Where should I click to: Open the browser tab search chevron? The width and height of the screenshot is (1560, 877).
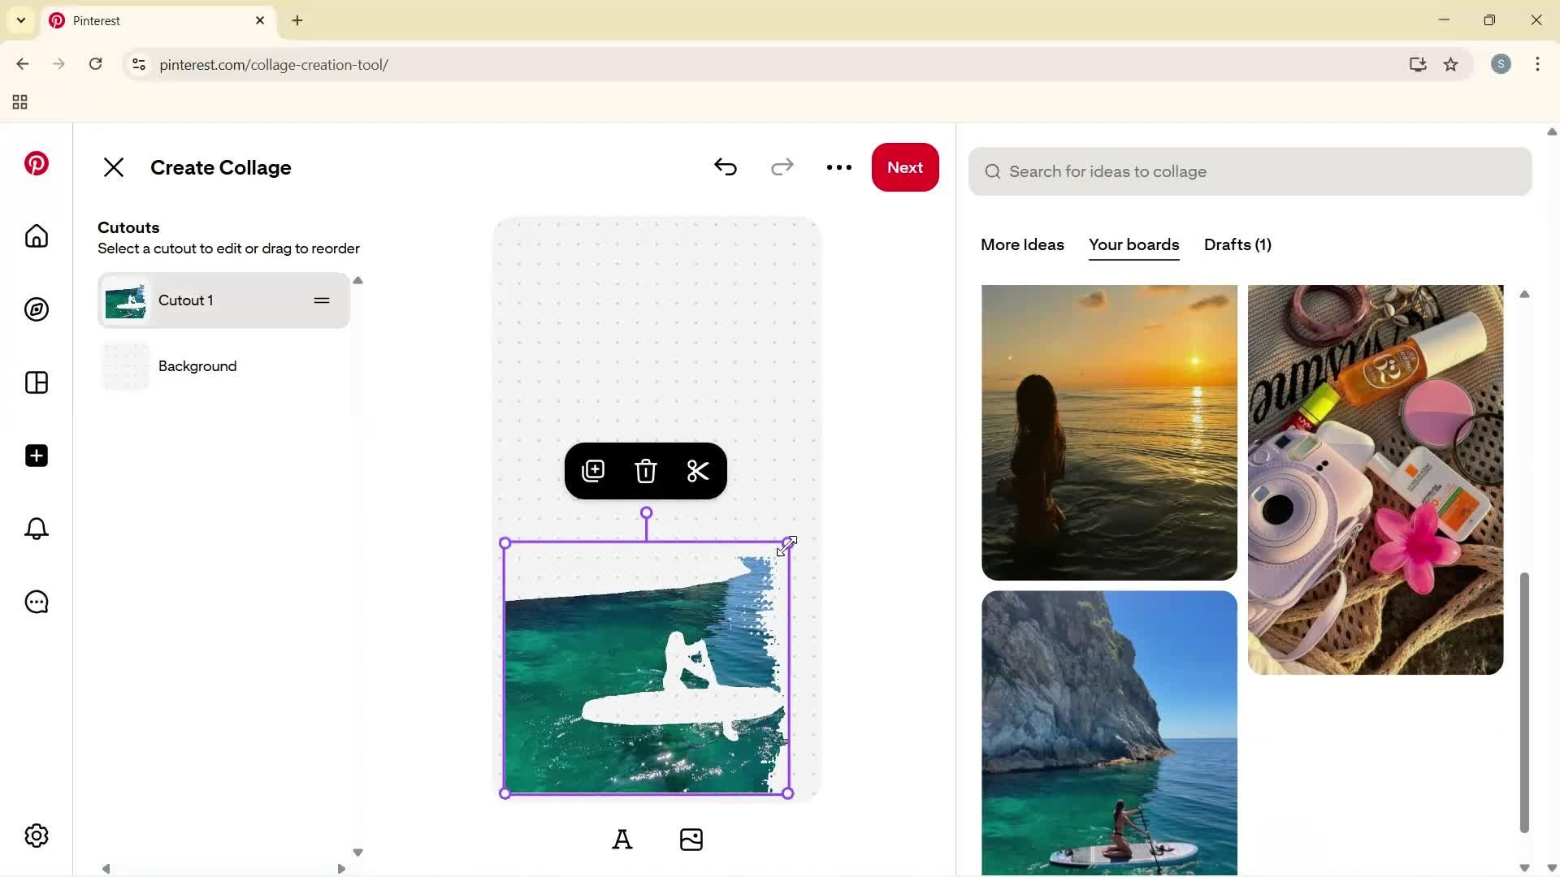pos(20,20)
